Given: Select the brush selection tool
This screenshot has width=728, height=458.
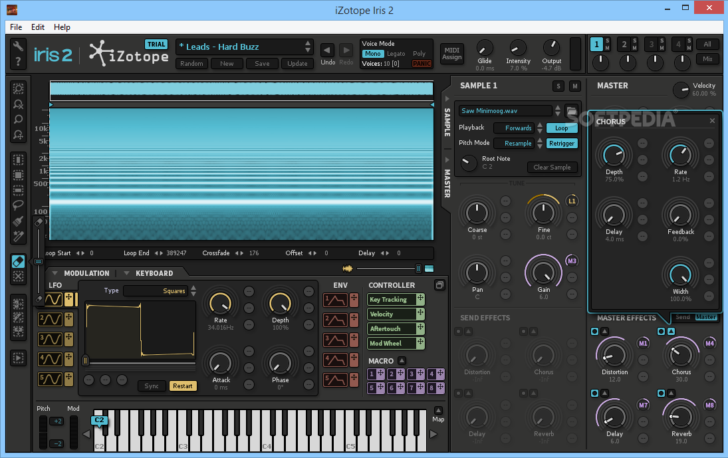Looking at the screenshot, I should coord(18,221).
